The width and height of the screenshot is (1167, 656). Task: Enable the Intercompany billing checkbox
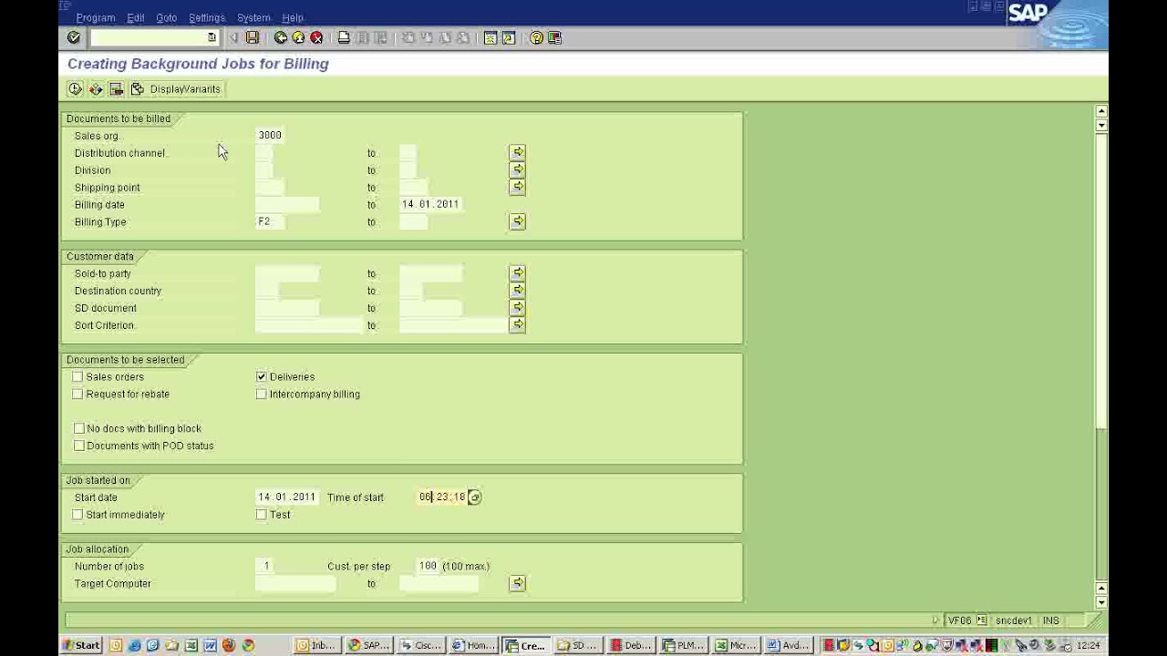(262, 394)
